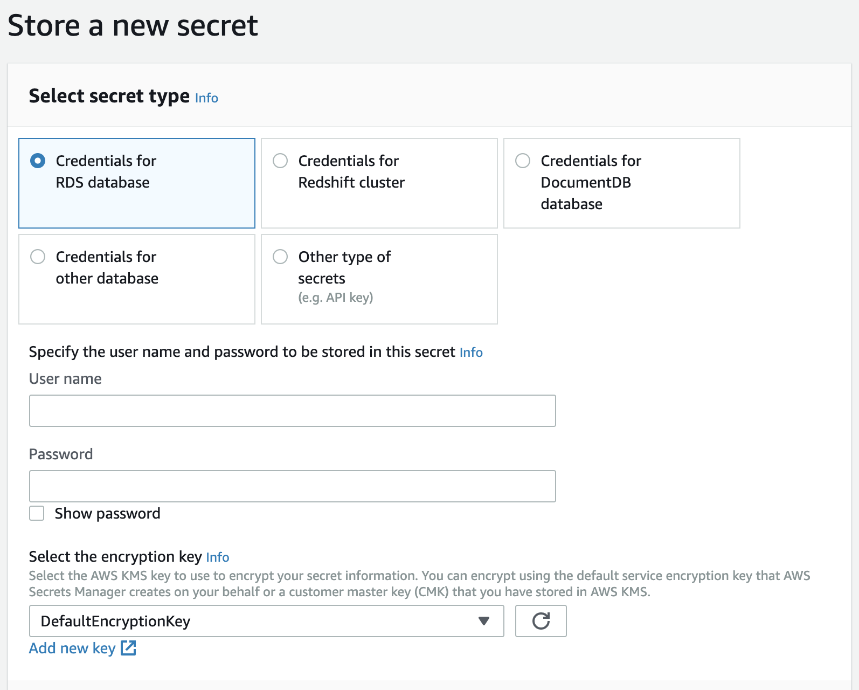Select Other type of secrets radio
The width and height of the screenshot is (859, 690).
pos(280,257)
